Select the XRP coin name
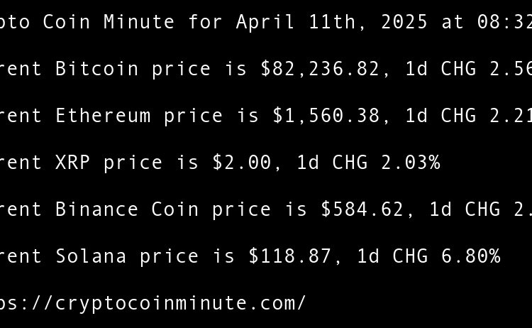532x328 pixels. pos(73,163)
